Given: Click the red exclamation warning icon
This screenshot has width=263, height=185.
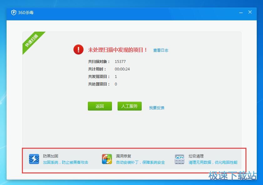Looking at the screenshot, I should coord(78,49).
